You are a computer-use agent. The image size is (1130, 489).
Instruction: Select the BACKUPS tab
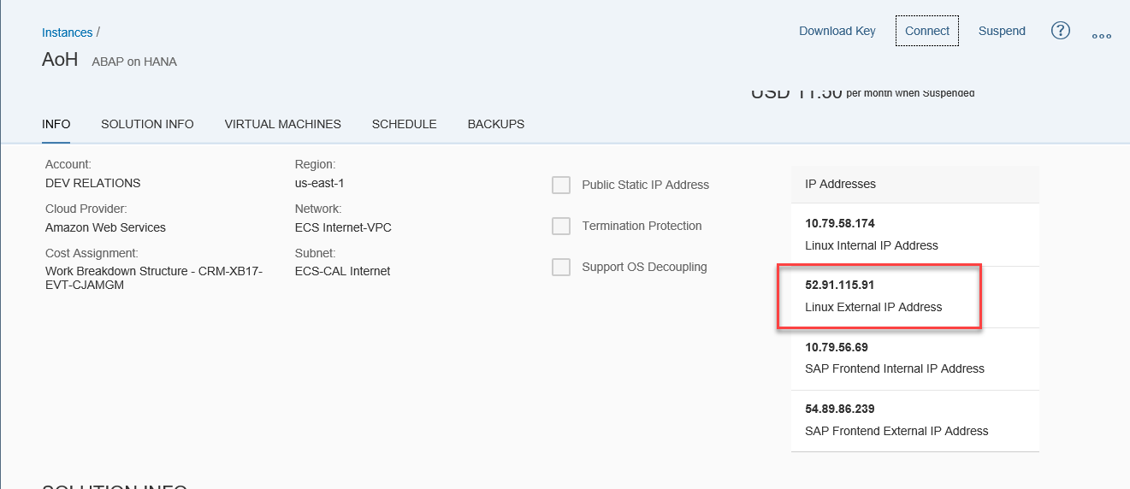496,124
